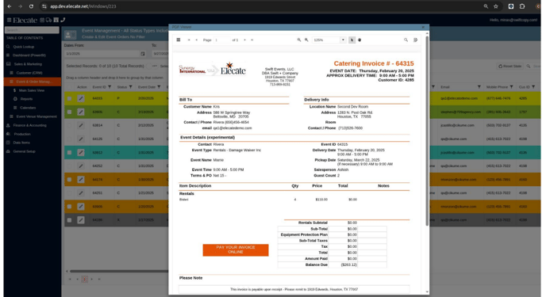Viewport: 546px width, 297px height.
Task: Click the edit pencil for event 64315
Action: 81,98
